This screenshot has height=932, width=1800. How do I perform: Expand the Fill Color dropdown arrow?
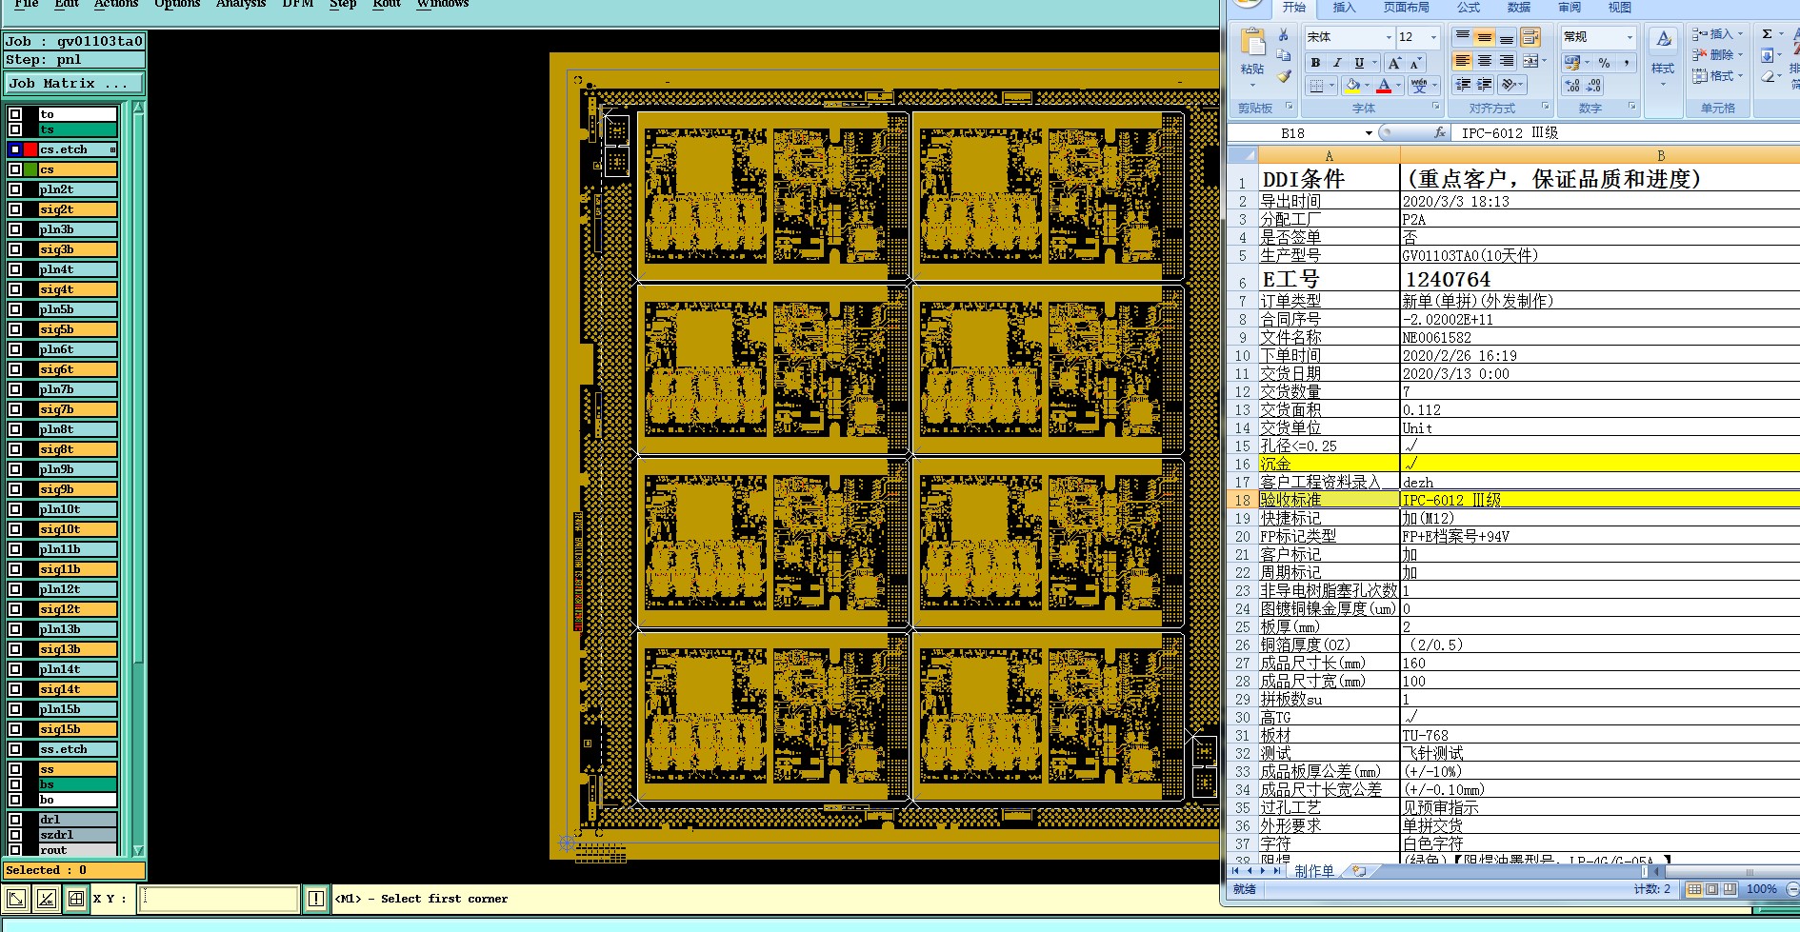coord(1368,86)
